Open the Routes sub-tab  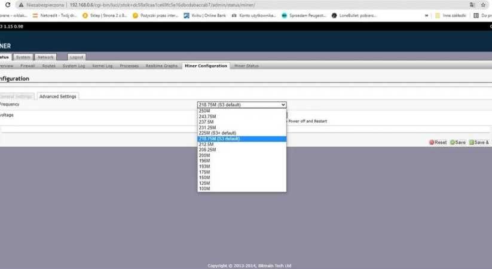[x=48, y=66]
